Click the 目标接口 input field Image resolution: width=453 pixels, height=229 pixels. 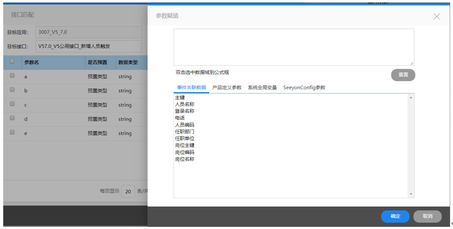89,46
